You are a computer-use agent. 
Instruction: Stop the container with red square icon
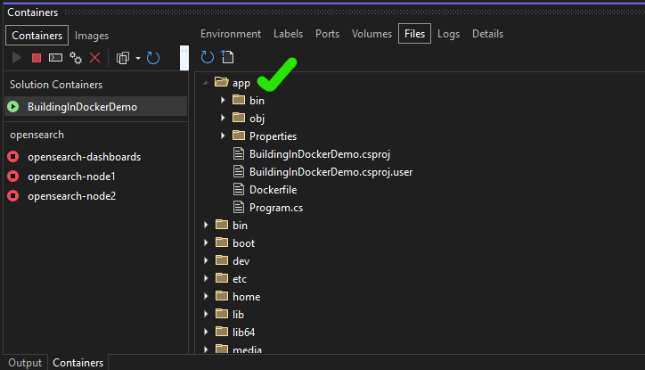point(37,58)
